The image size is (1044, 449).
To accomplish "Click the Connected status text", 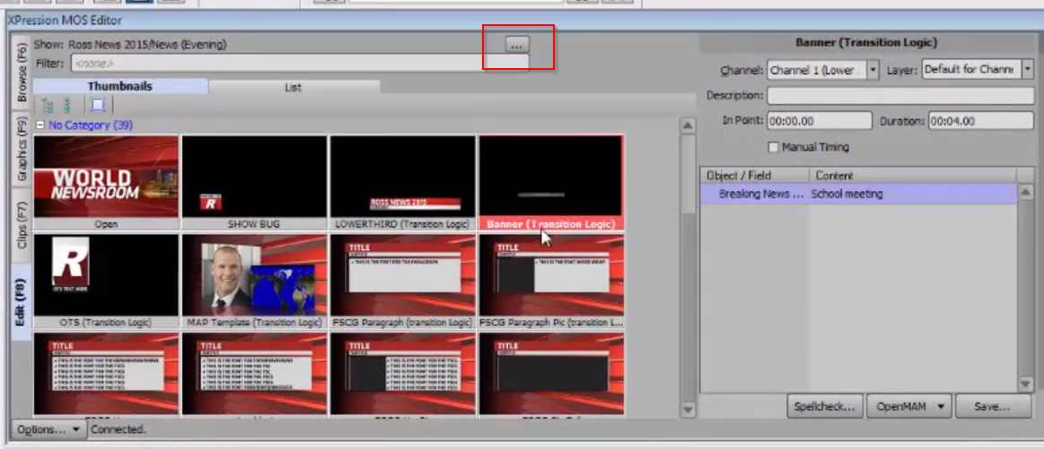I will coord(118,429).
